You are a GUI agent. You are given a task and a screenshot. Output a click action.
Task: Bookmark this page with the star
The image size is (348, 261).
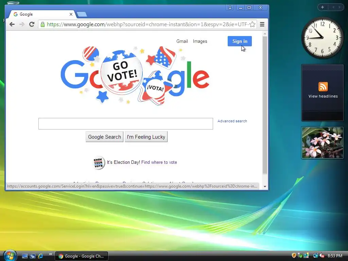coord(252,24)
